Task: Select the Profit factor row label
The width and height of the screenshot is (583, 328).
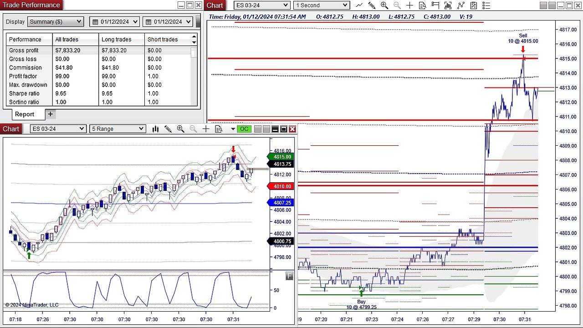Action: point(23,76)
